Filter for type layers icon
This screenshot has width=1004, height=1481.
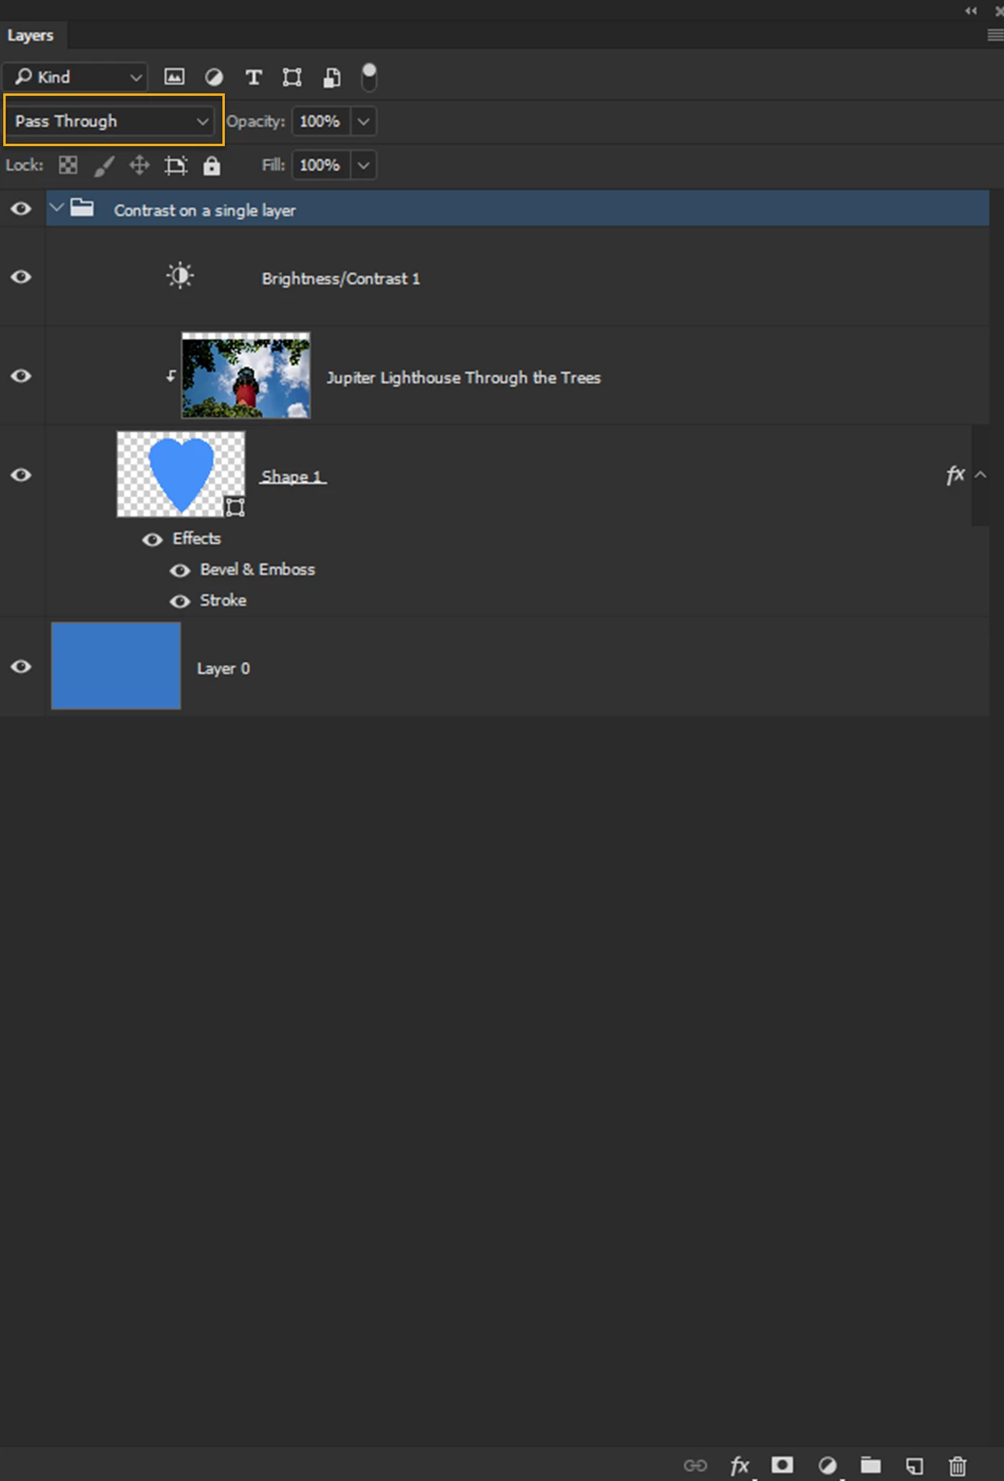coord(253,77)
